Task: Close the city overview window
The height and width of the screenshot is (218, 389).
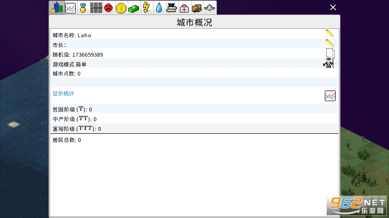Action: (x=333, y=8)
